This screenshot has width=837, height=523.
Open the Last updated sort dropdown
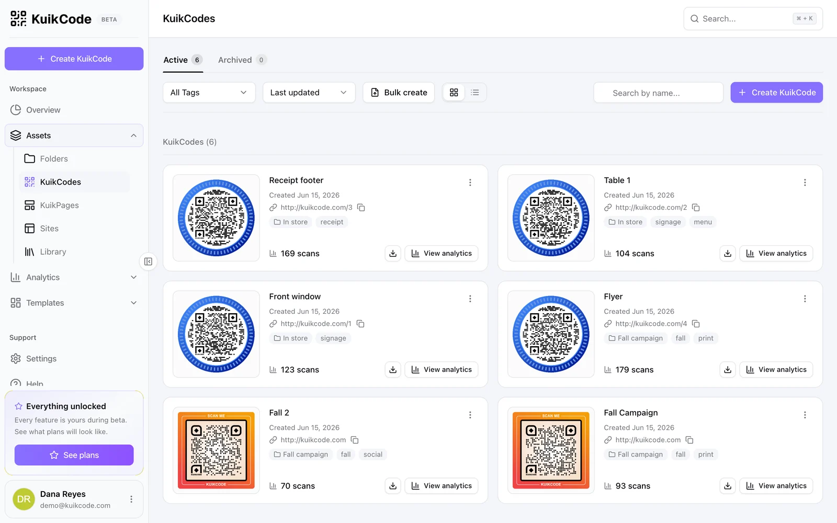coord(309,93)
